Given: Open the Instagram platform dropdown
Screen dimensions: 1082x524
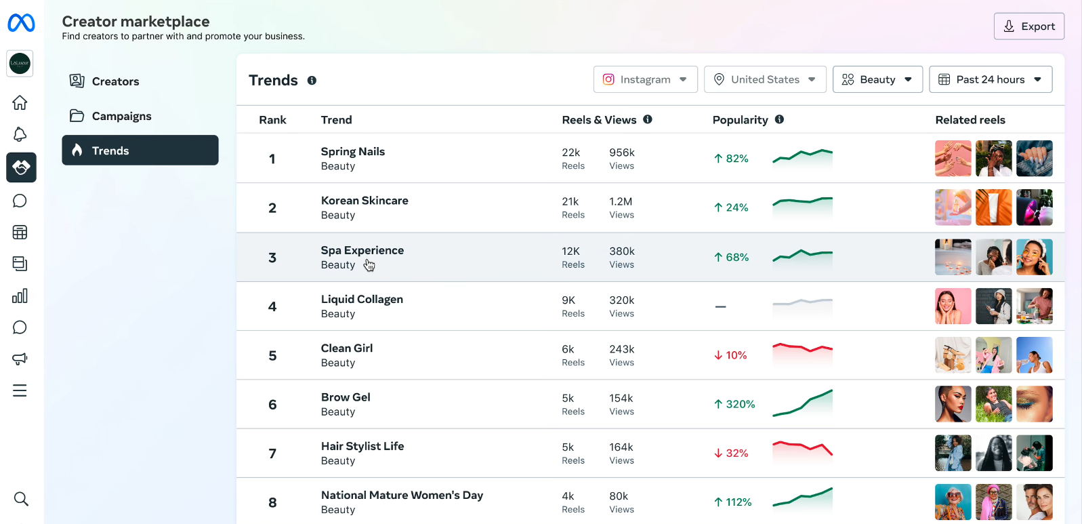Looking at the screenshot, I should pyautogui.click(x=645, y=79).
